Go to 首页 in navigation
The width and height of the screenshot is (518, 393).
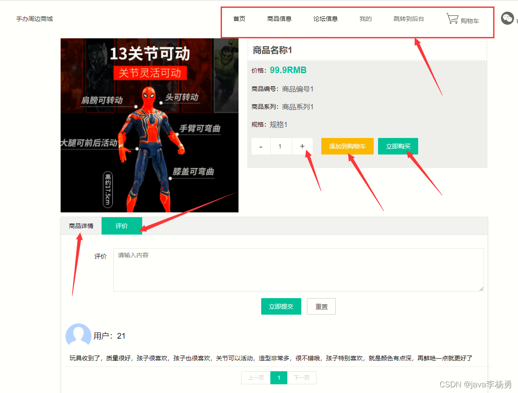239,19
